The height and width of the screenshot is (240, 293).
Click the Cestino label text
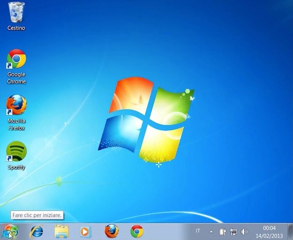16,28
